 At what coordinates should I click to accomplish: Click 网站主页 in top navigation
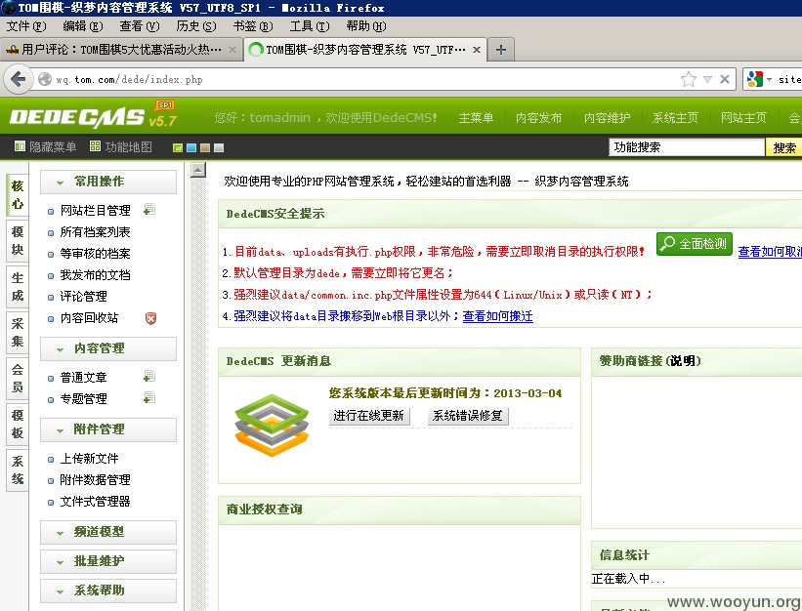click(x=743, y=118)
